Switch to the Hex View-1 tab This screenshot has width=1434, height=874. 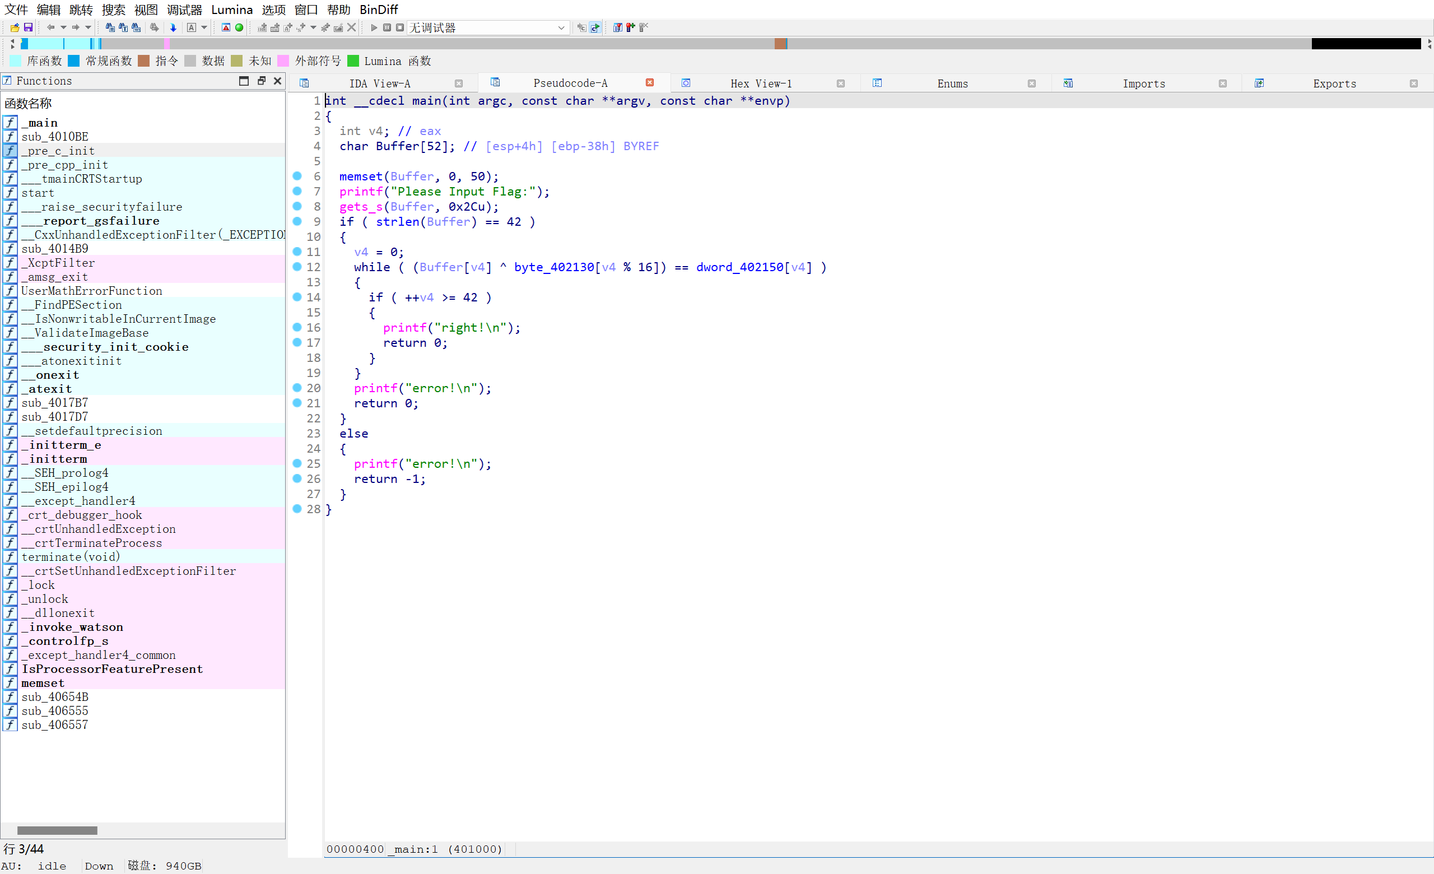coord(761,83)
